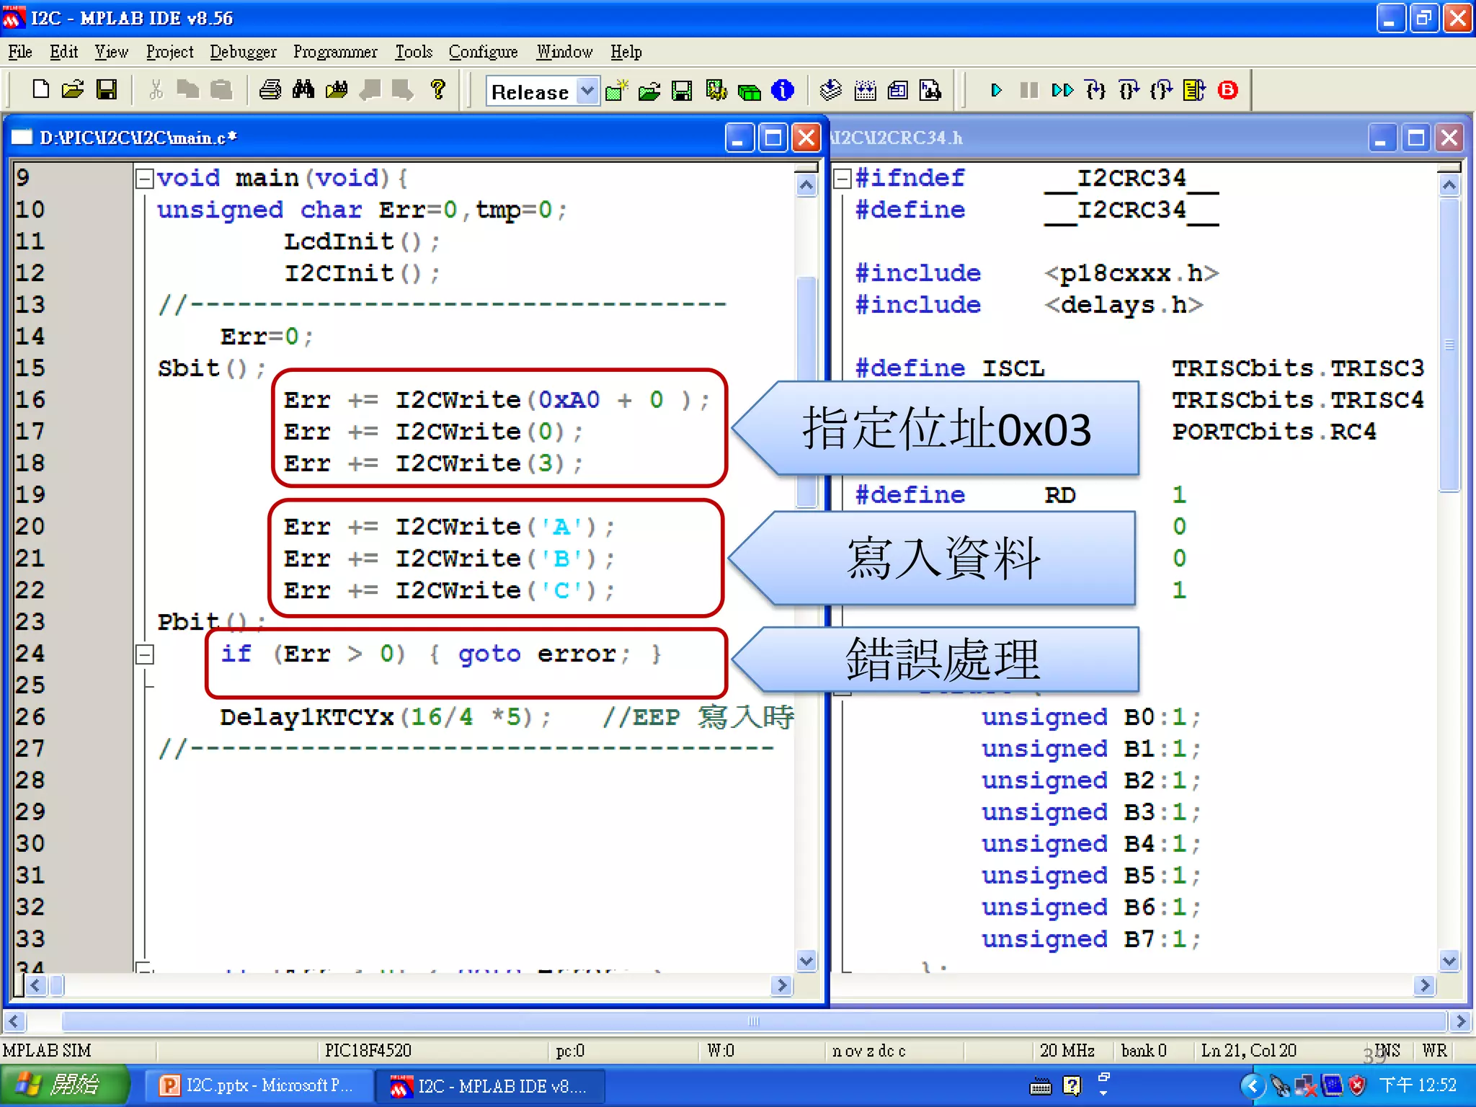Open the Help menu
1476x1107 pixels.
626,52
